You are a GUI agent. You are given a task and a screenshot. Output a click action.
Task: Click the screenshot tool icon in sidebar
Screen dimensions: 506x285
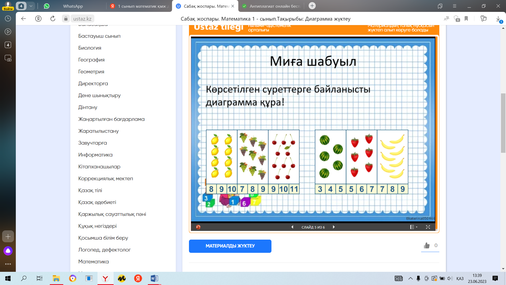[8, 58]
